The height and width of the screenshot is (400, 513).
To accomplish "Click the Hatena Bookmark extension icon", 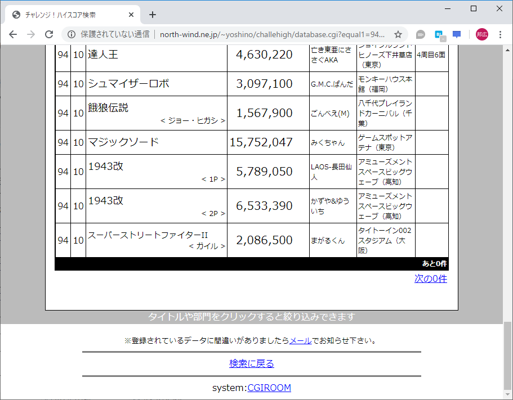I will pyautogui.click(x=439, y=34).
